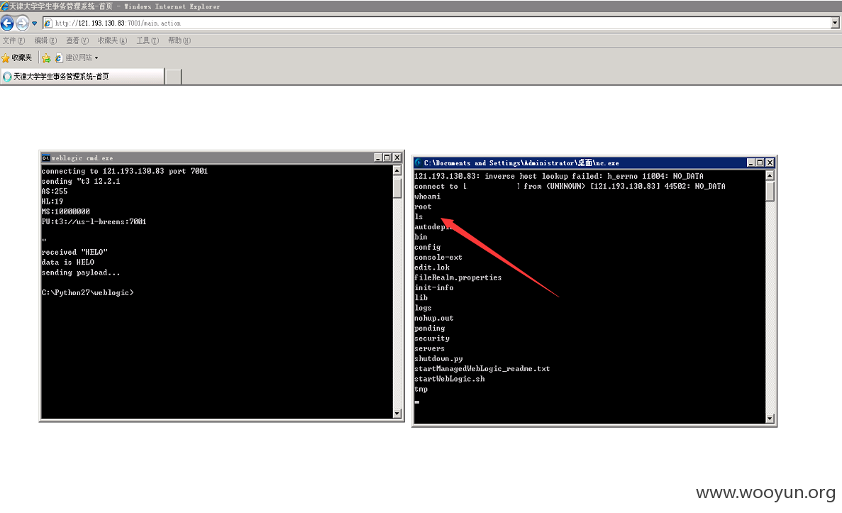Click the 'nohup.out' entry
This screenshot has height=513, width=842.
click(434, 318)
